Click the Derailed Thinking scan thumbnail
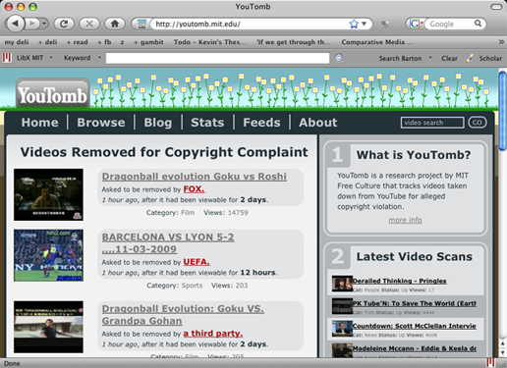This screenshot has width=507, height=368. pyautogui.click(x=342, y=284)
